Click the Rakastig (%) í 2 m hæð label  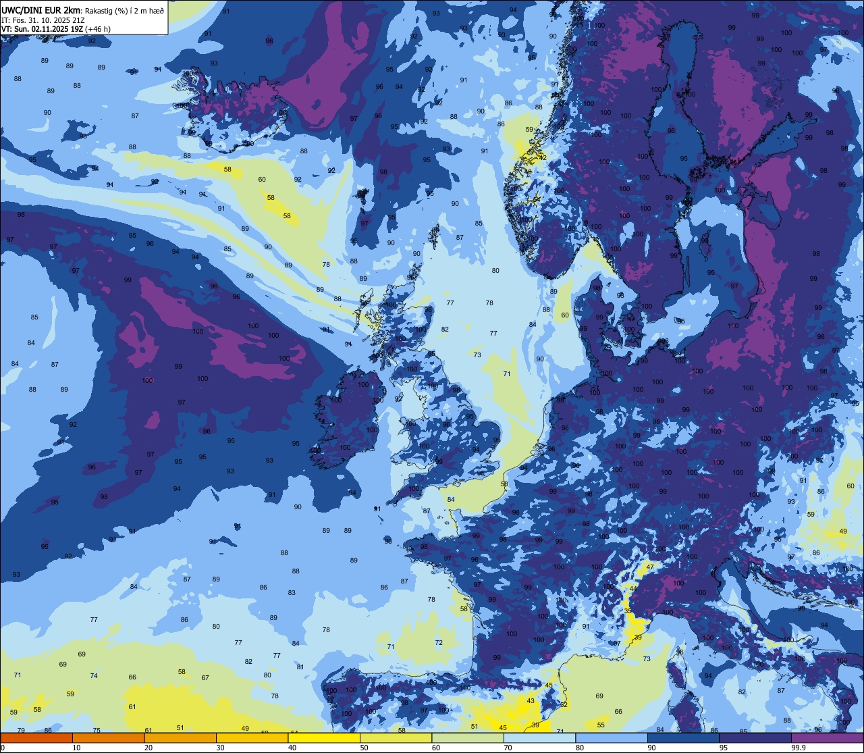(124, 10)
